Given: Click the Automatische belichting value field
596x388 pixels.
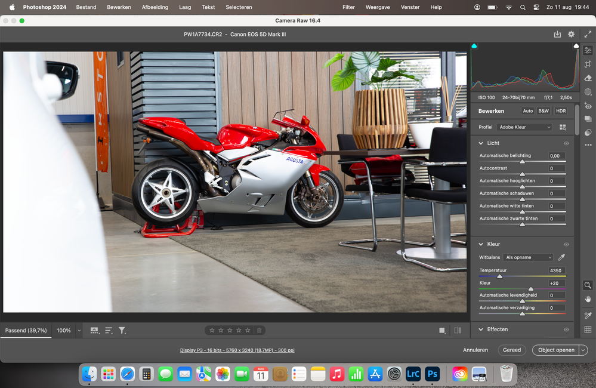Looking at the screenshot, I should [556, 156].
